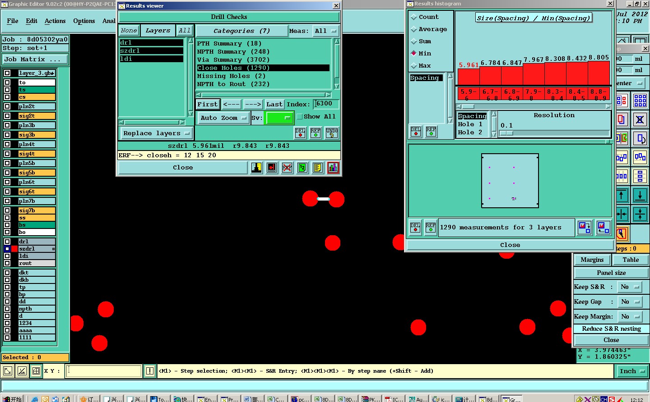
Task: Click the DEL icon in Results viewer
Action: (x=300, y=133)
